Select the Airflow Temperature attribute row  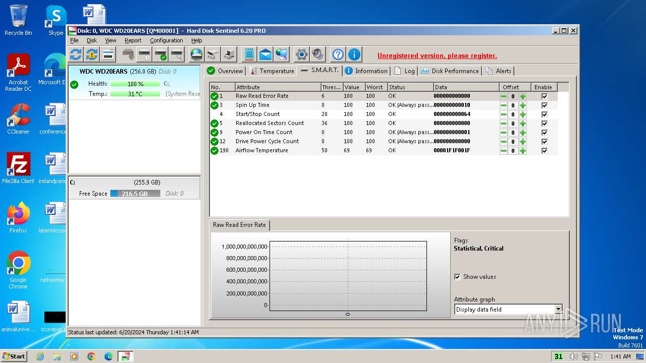(x=384, y=150)
